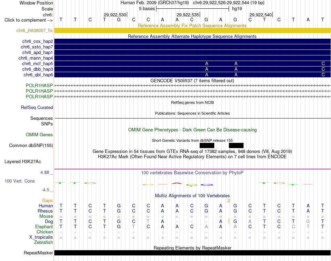Click the X_tropicalis alignment row label

coord(41,237)
